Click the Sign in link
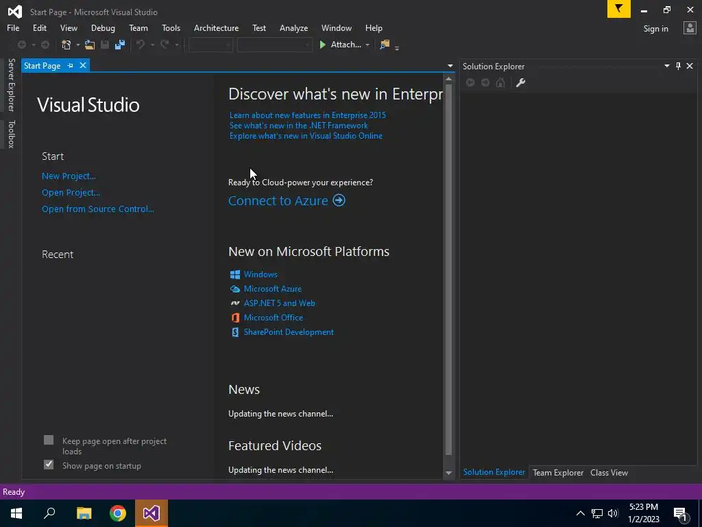 click(x=655, y=29)
